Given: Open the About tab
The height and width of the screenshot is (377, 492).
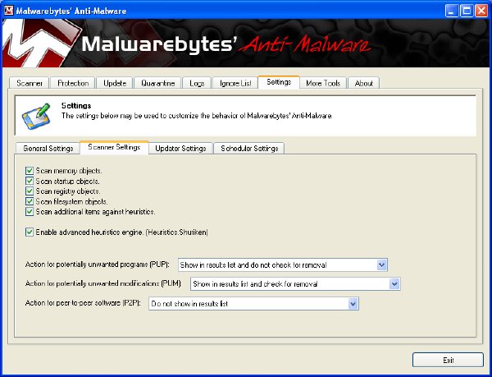Looking at the screenshot, I should pos(363,83).
